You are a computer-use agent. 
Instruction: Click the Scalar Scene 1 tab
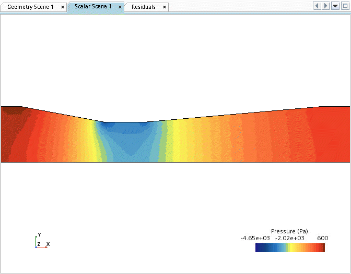click(93, 7)
